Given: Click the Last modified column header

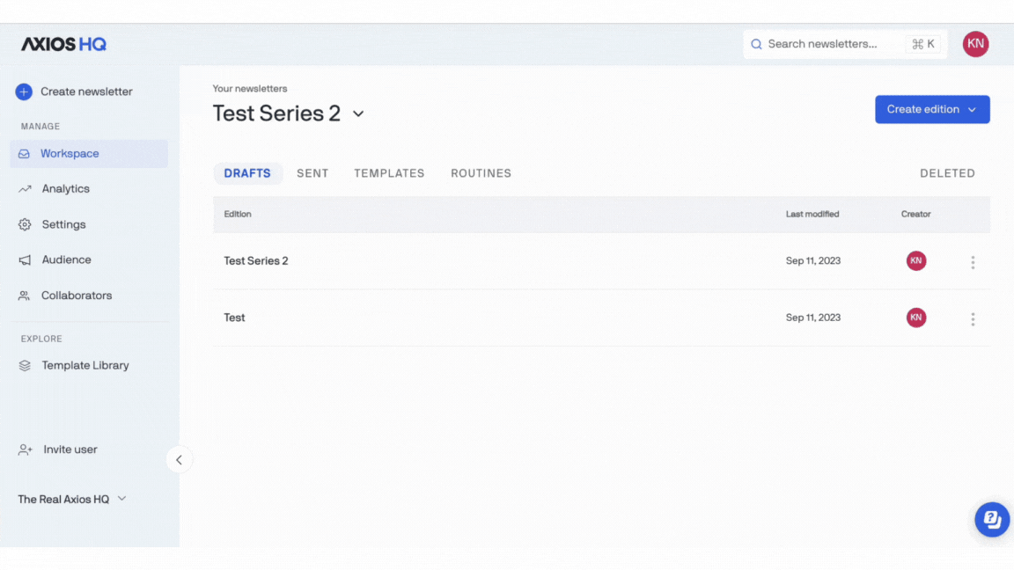Looking at the screenshot, I should pyautogui.click(x=812, y=214).
